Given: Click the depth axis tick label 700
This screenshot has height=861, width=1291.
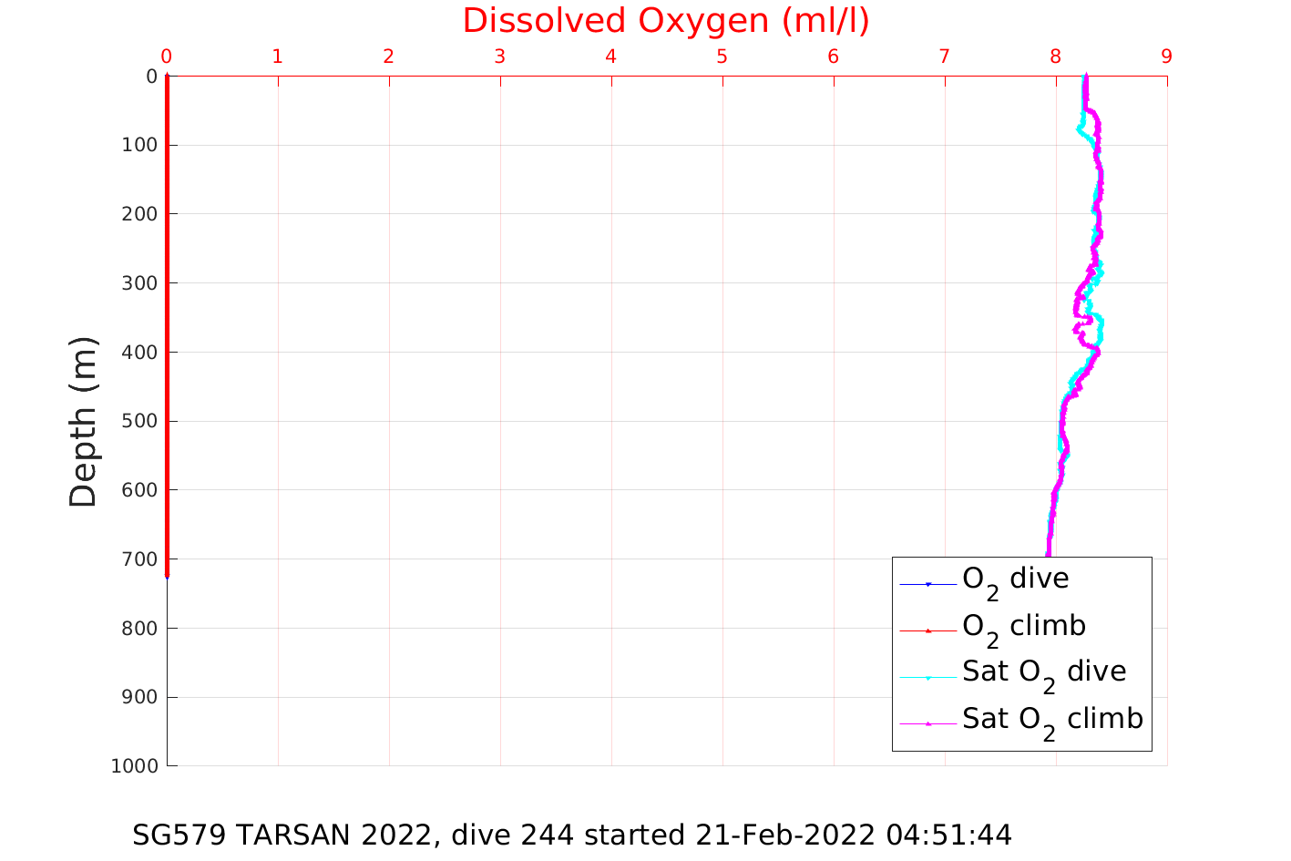Looking at the screenshot, I should (139, 559).
